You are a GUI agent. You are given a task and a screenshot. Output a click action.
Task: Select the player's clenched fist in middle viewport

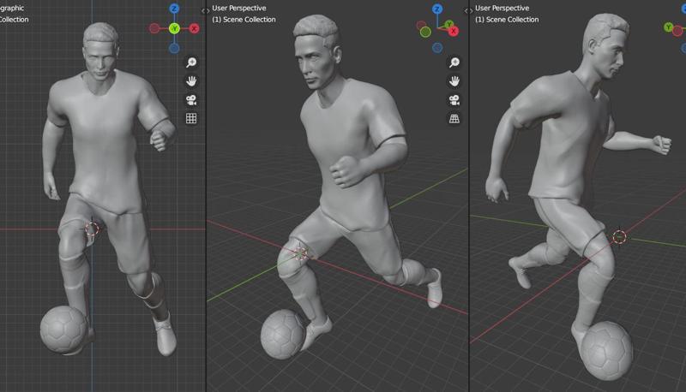point(348,171)
